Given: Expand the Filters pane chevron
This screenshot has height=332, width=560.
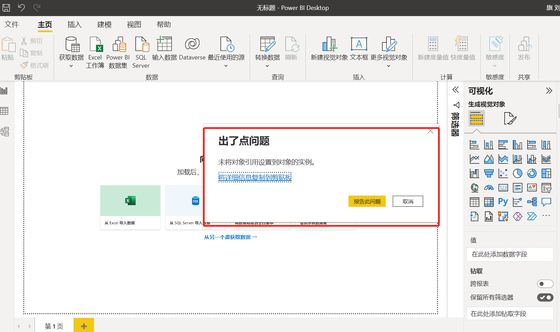Looking at the screenshot, I should 455,90.
